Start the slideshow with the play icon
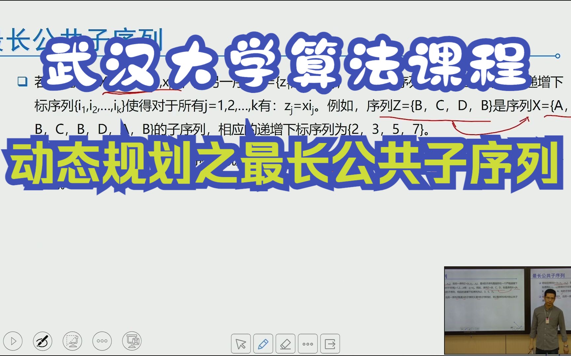Viewport: 571px width, 356px height. (x=13, y=341)
